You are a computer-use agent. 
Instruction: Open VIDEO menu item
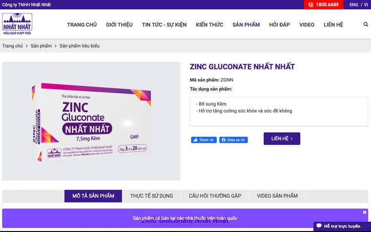307,24
